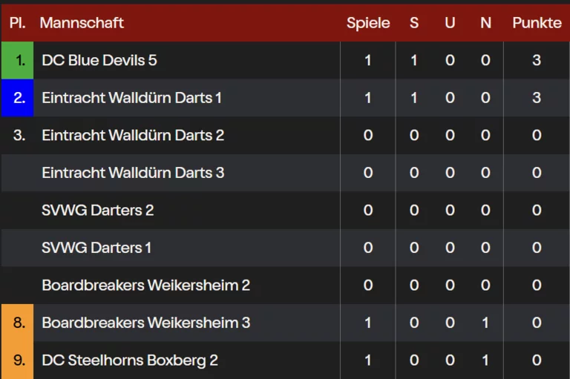Select Eintracht Walldürn Darts 1 team name
This screenshot has width=570, height=379.
pyautogui.click(x=131, y=98)
